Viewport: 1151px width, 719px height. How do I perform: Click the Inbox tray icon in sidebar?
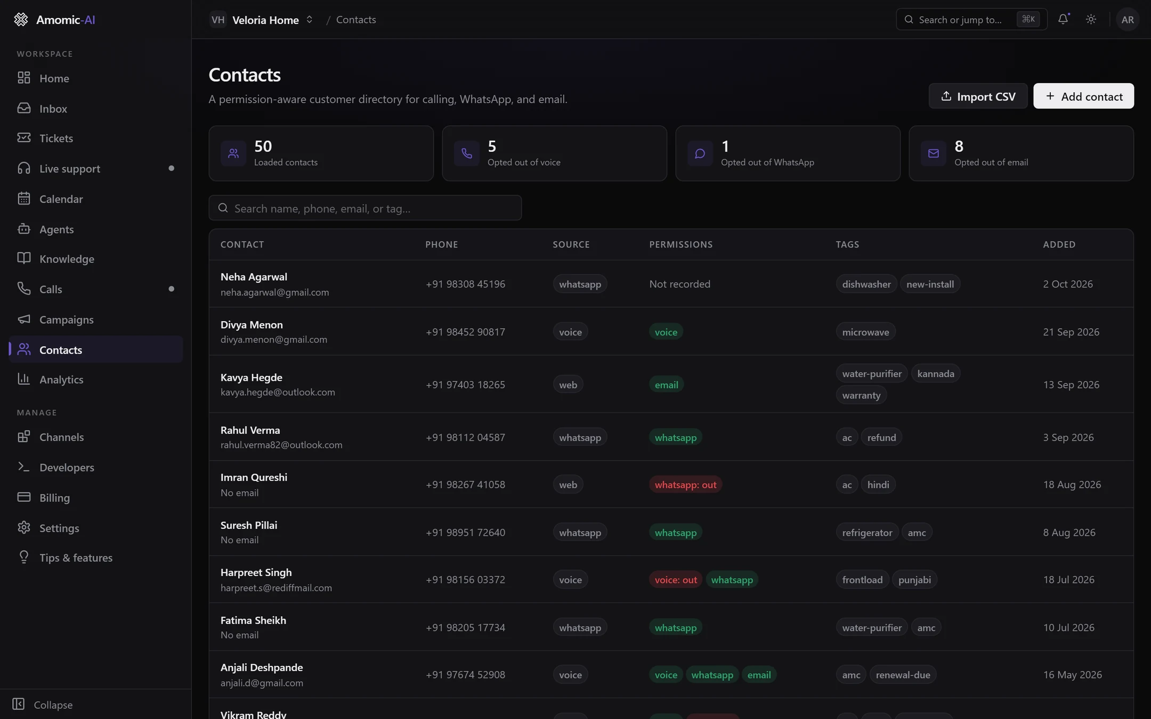point(24,108)
